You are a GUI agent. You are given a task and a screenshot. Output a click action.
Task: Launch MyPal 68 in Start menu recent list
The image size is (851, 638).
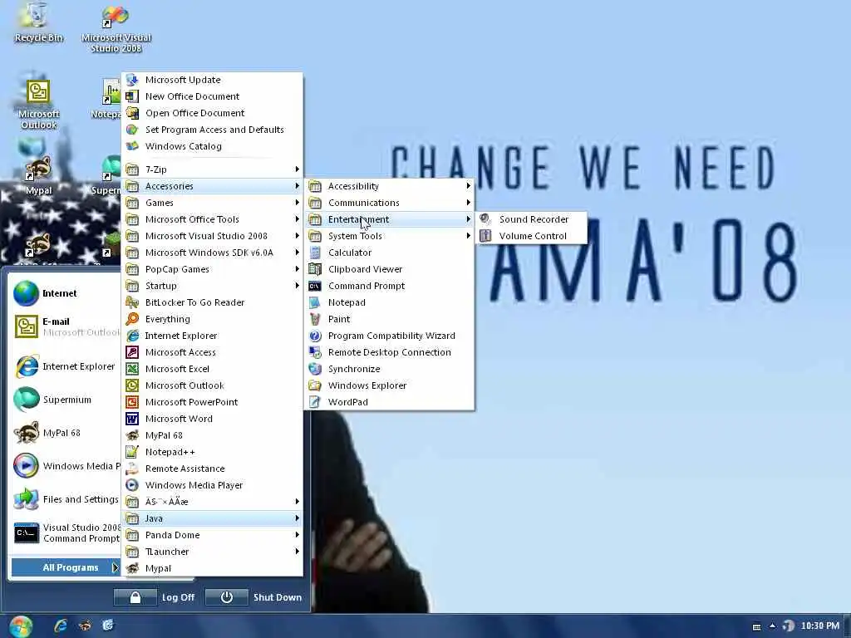[x=65, y=433]
